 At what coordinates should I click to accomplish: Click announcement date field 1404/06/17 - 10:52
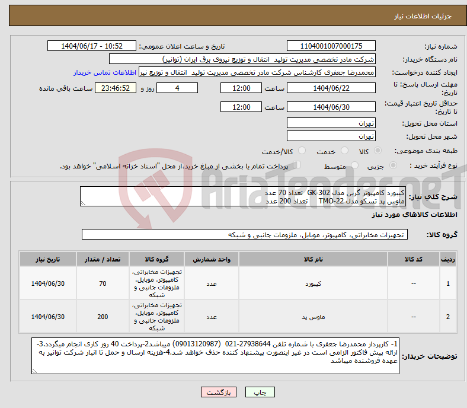click(x=92, y=46)
